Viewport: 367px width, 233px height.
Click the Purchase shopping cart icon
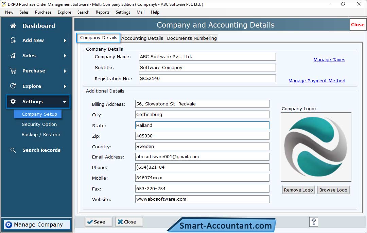(13, 71)
